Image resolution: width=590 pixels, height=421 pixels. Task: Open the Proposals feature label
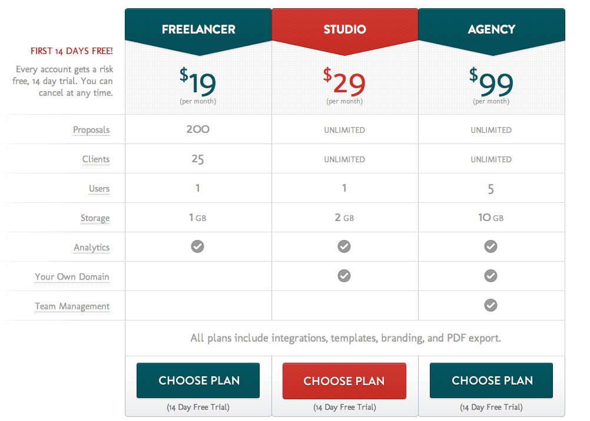[x=91, y=130]
